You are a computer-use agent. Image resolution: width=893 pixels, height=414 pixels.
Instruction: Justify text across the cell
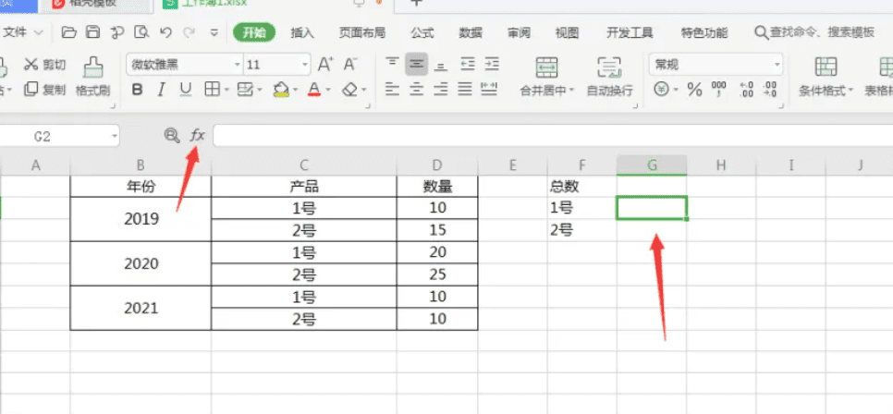465,89
